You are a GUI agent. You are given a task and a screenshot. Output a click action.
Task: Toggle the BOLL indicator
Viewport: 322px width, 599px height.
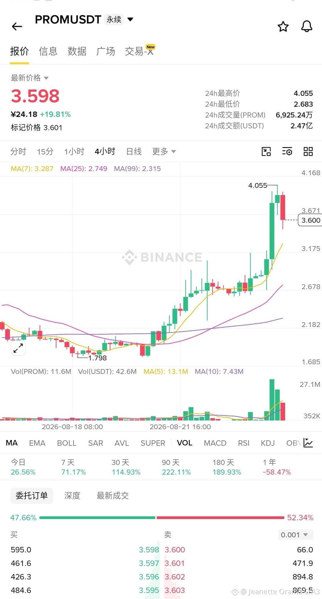point(67,443)
